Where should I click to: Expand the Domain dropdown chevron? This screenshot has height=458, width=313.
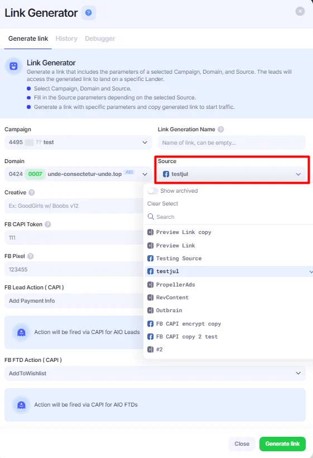click(x=145, y=174)
